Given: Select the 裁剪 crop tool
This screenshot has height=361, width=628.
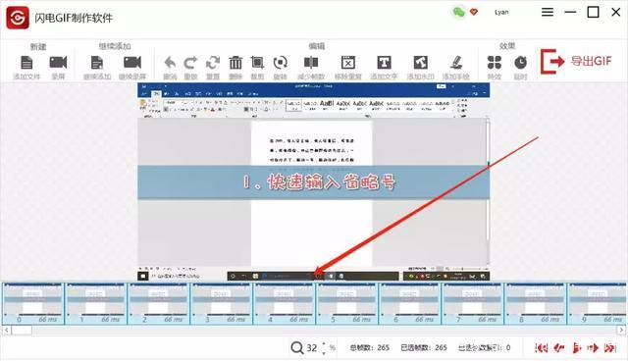Looking at the screenshot, I should [x=257, y=63].
